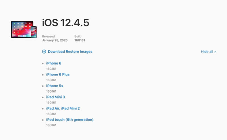Click the circular download arrow icon
The image size is (227, 140).
pyautogui.click(x=44, y=52)
